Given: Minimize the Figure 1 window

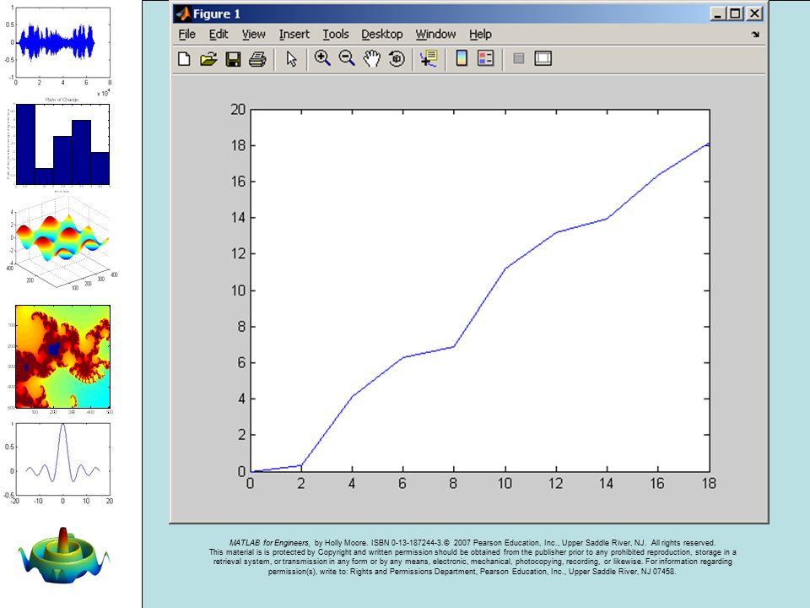Looking at the screenshot, I should (x=717, y=14).
